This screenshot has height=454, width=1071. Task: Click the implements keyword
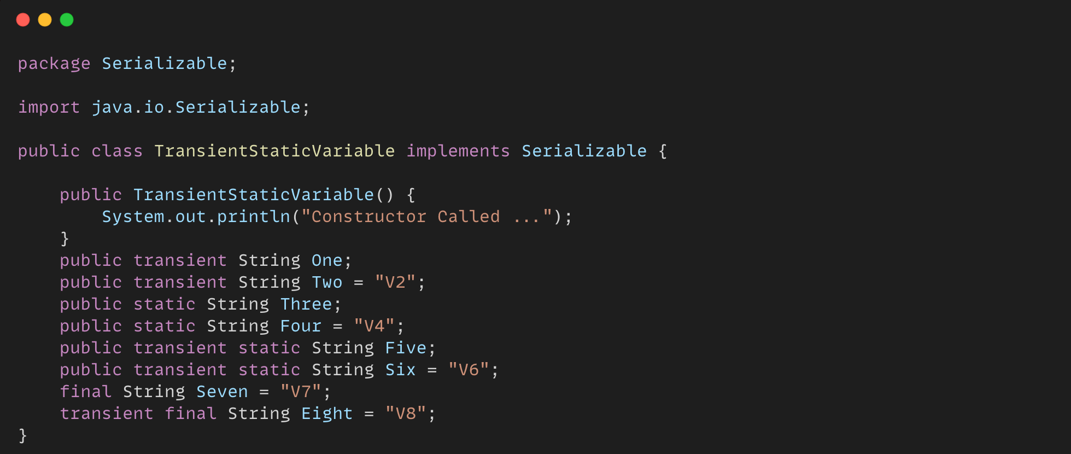pos(458,151)
